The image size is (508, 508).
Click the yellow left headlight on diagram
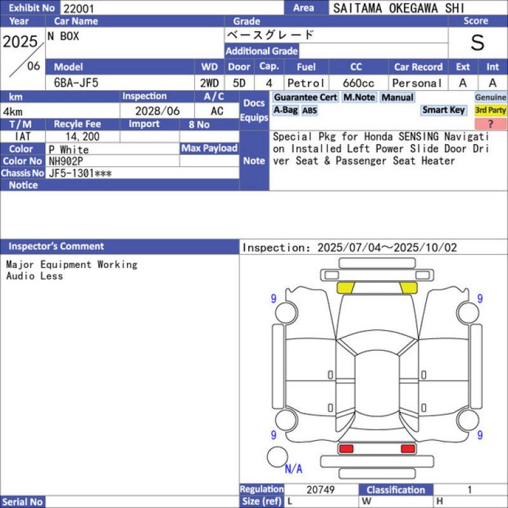tap(345, 288)
